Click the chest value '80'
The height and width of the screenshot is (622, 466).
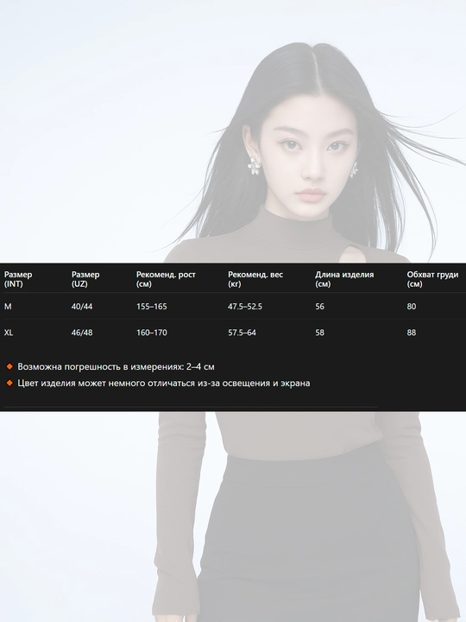click(412, 306)
